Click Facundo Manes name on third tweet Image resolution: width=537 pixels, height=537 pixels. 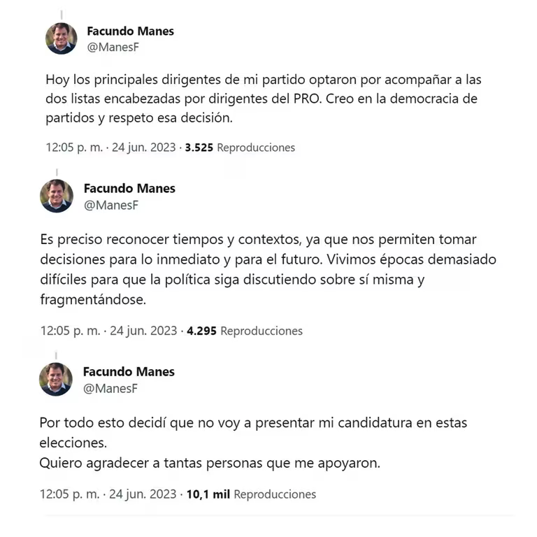(129, 371)
